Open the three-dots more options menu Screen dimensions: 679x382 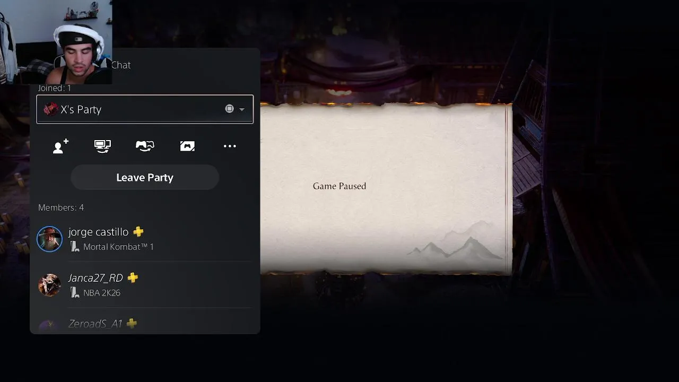click(230, 146)
